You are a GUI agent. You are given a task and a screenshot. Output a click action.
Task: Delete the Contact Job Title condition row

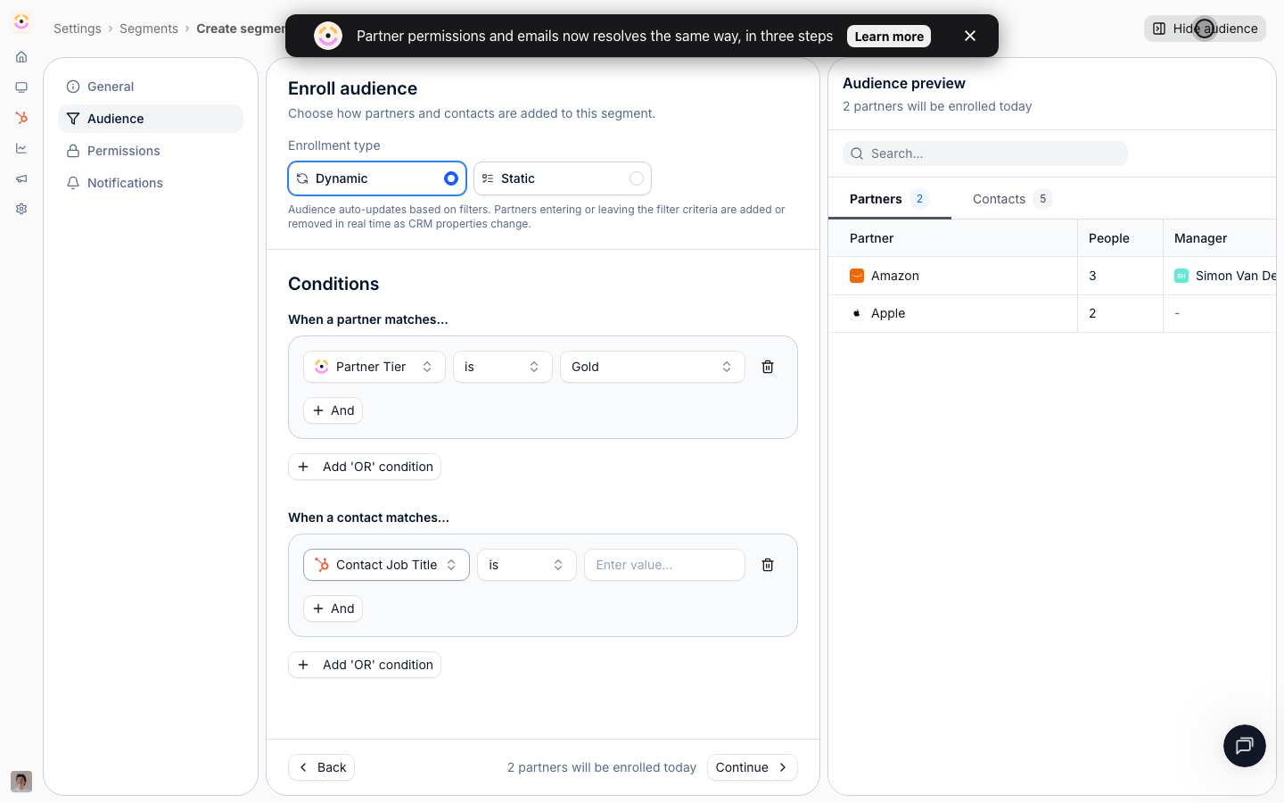point(768,565)
